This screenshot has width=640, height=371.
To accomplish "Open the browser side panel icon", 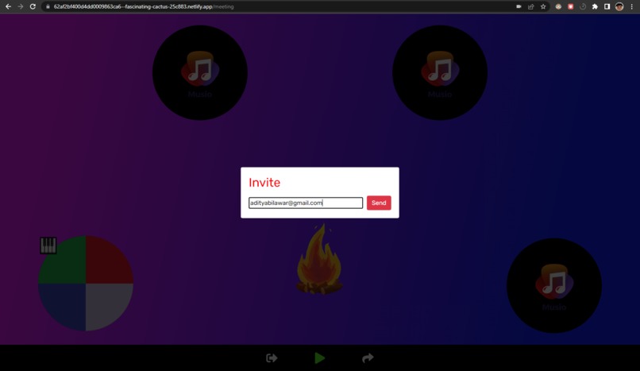I will [x=607, y=6].
